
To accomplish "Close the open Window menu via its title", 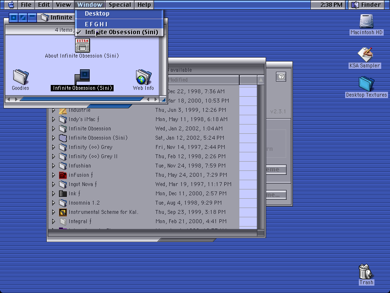I will point(90,5).
